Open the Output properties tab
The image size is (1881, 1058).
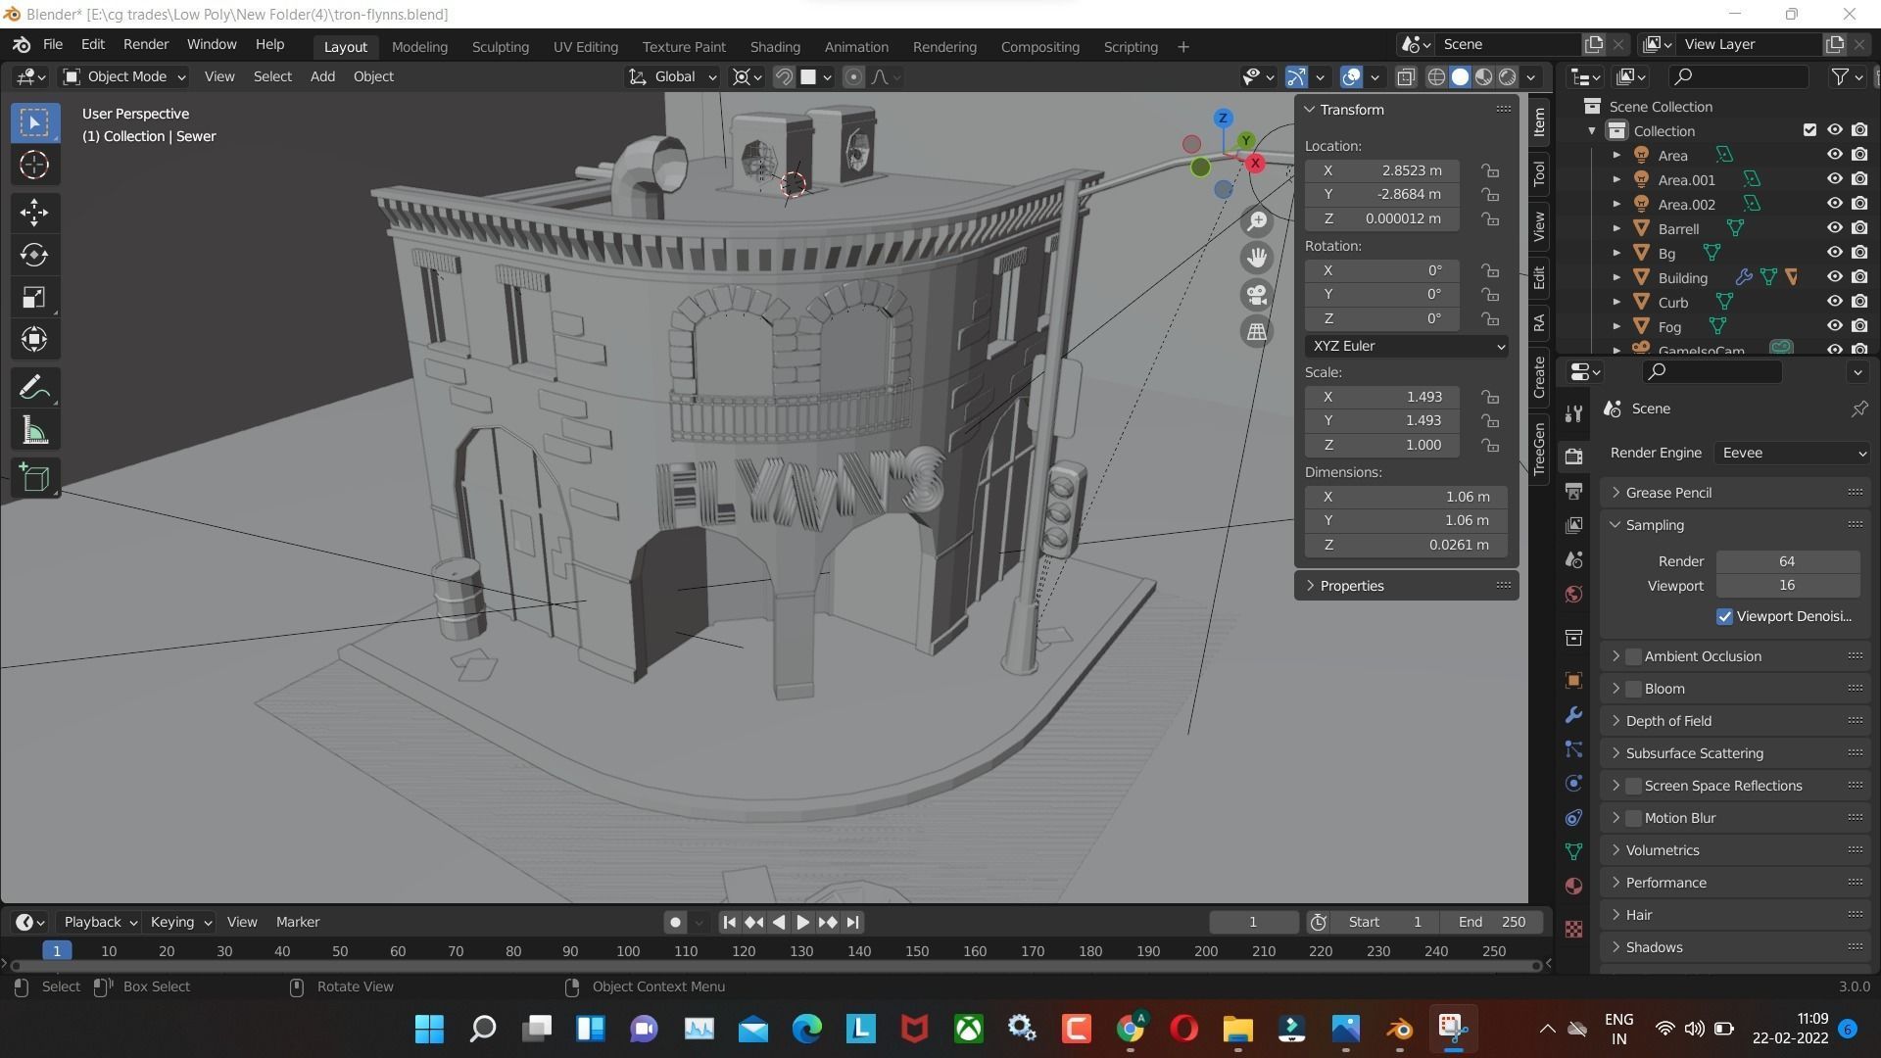(1573, 491)
